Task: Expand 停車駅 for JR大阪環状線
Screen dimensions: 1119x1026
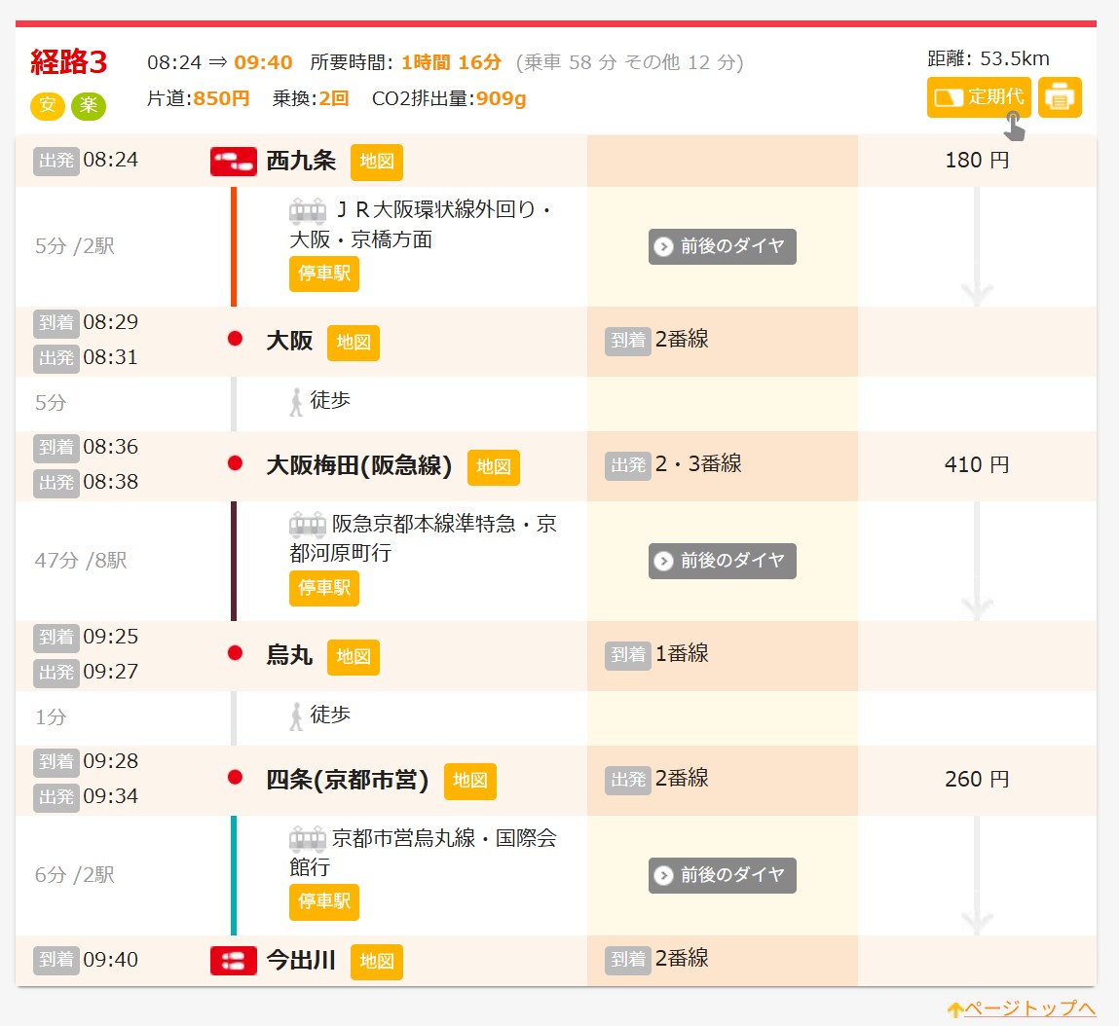Action: coord(323,274)
